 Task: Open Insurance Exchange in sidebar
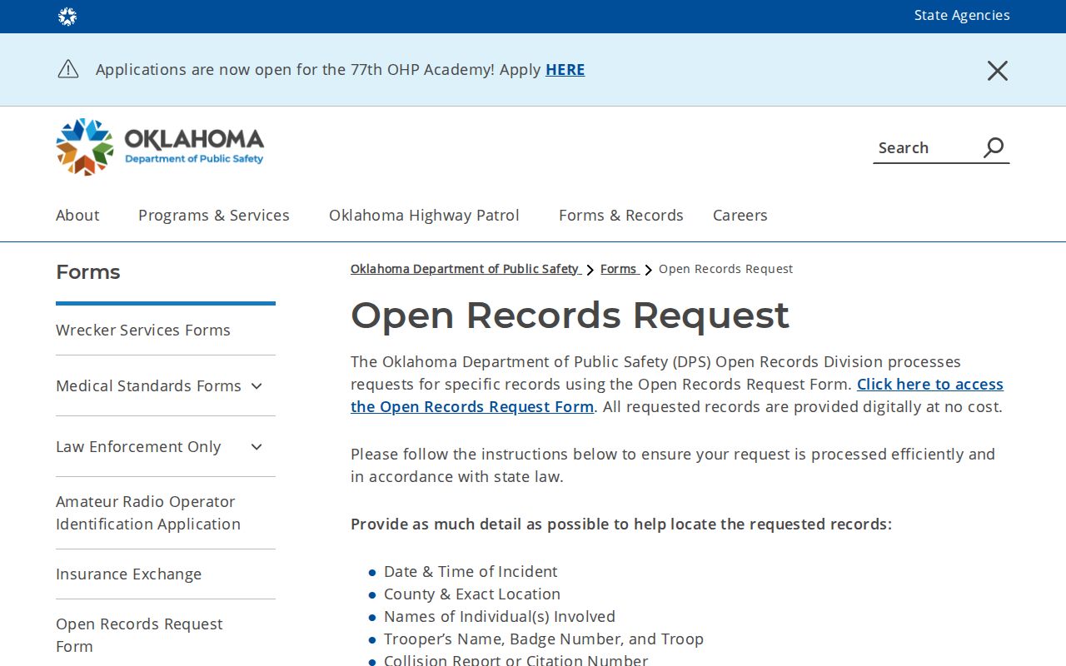click(128, 574)
